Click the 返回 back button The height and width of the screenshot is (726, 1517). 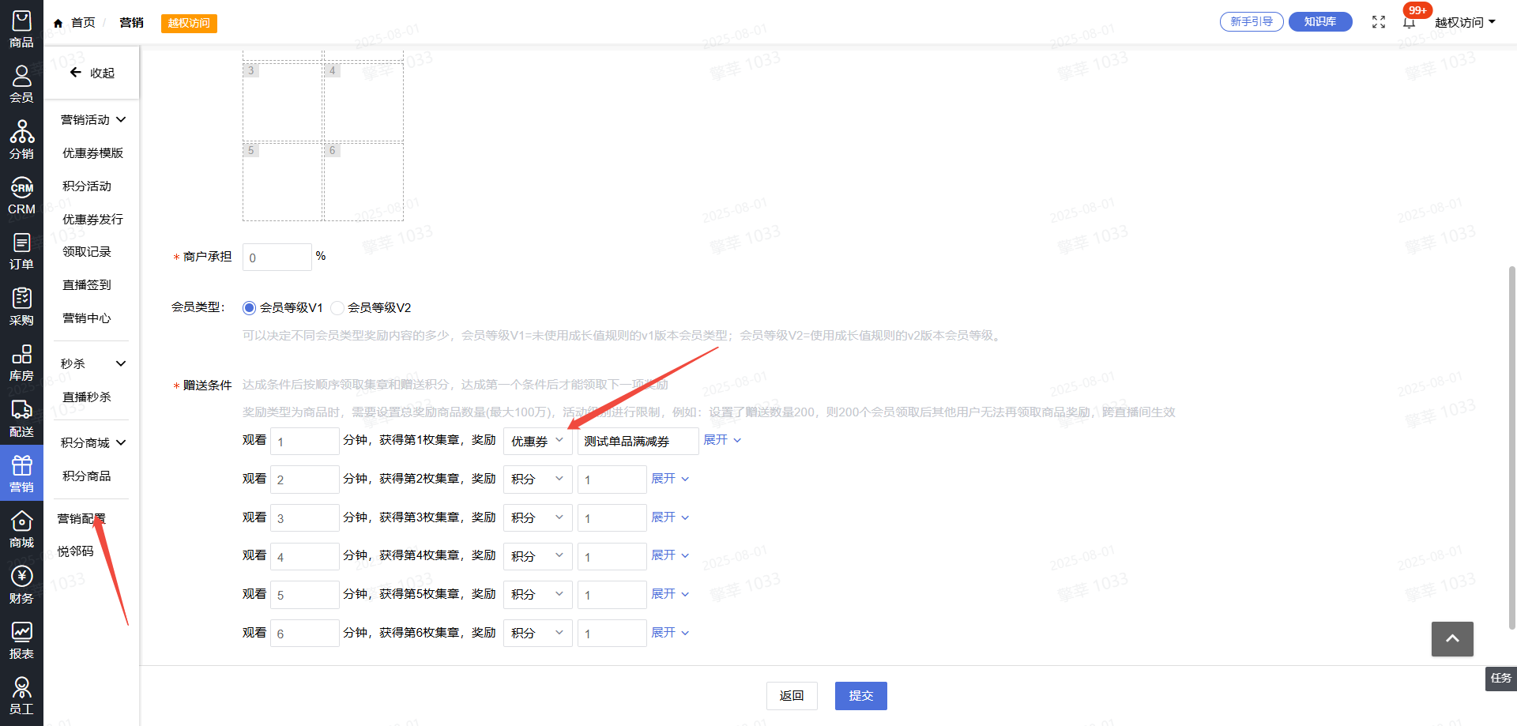tap(791, 696)
